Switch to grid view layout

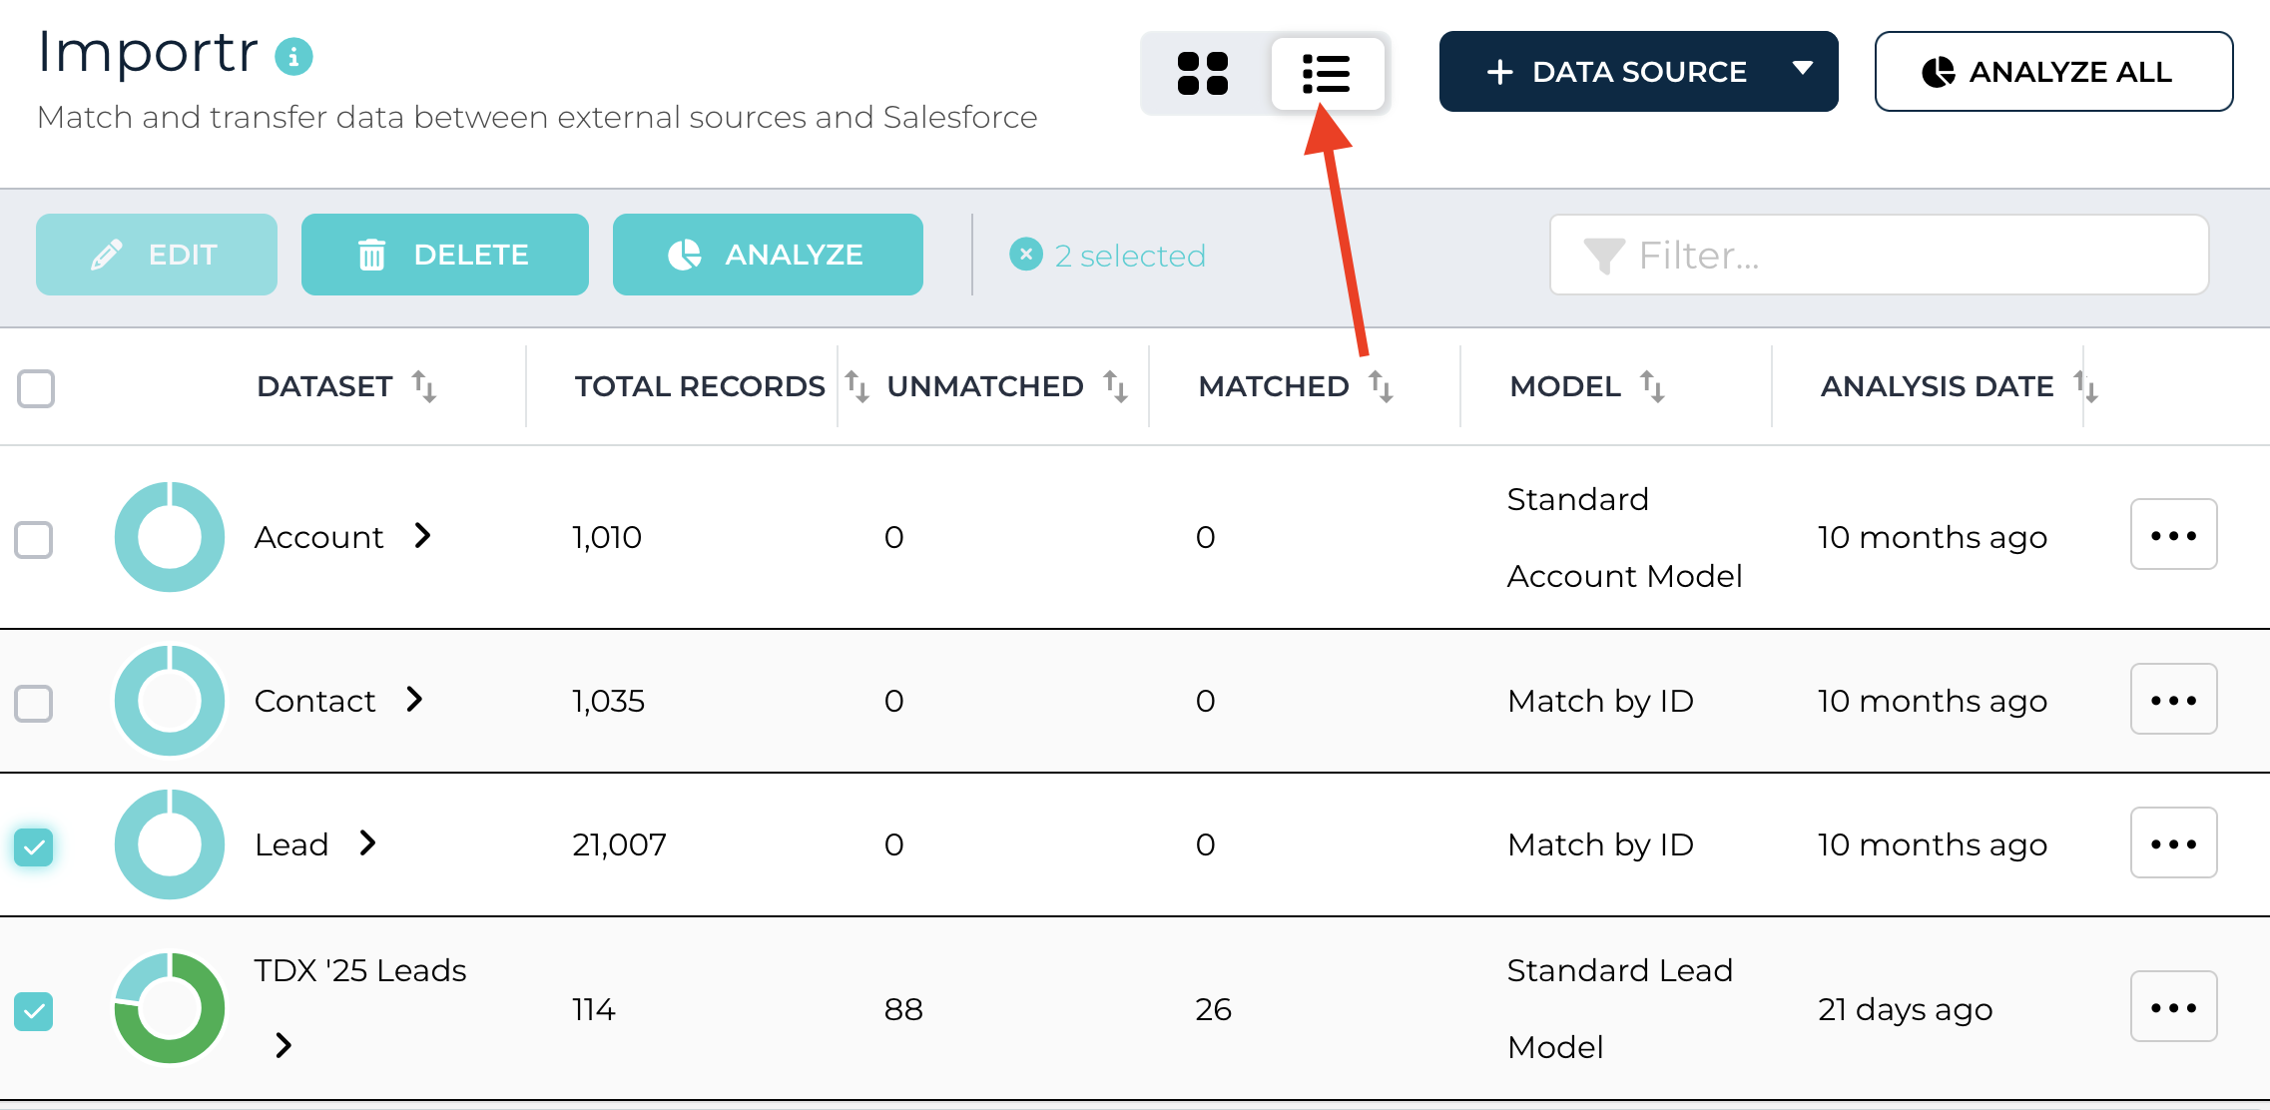click(x=1203, y=73)
